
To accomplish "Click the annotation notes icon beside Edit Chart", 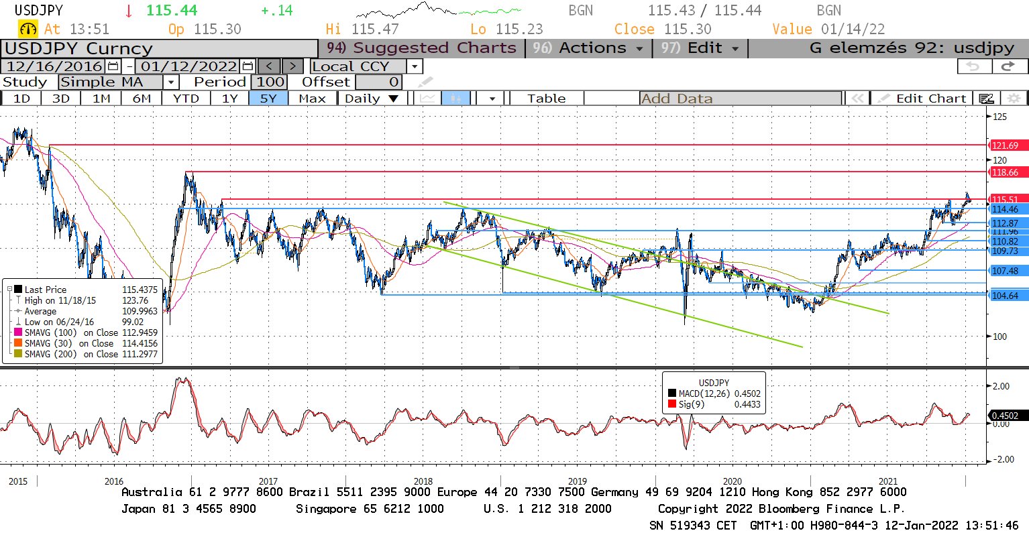I will (x=986, y=99).
